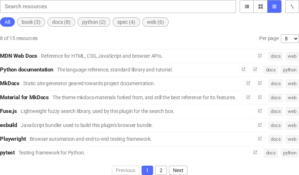Screen dimensions: 299x175
Task: Open the external link icon for pytest
Action: (x=255, y=152)
